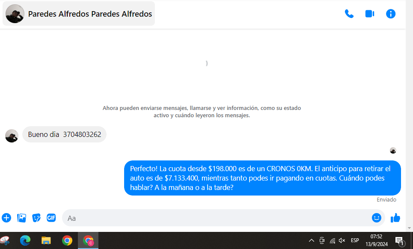Toggle the muted volume icon in the tray

tap(342, 240)
